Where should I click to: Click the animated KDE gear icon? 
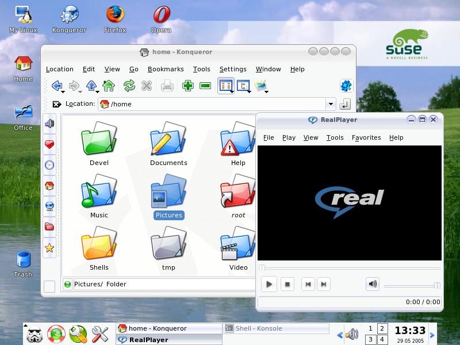[346, 86]
